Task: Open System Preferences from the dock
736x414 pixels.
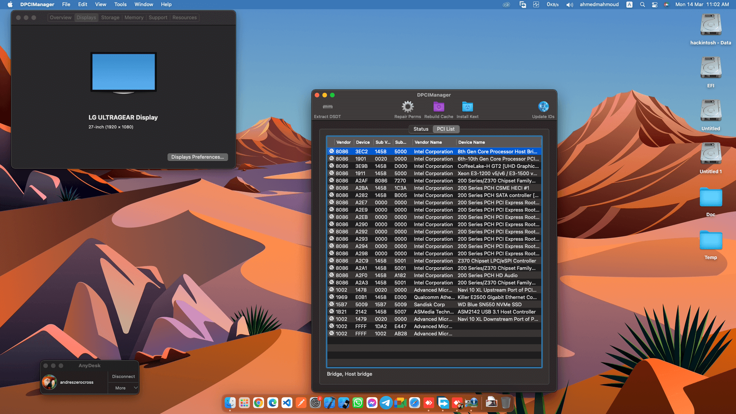Action: 315,402
